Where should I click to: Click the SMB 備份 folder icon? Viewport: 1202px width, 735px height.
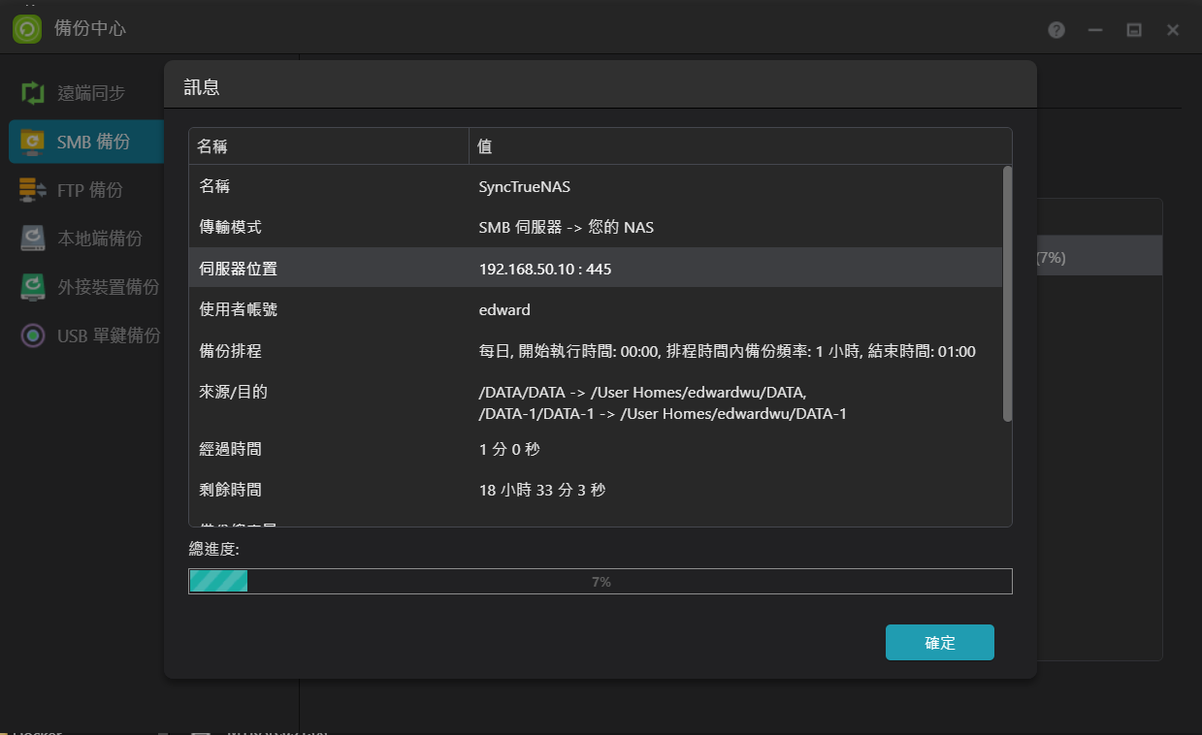[x=33, y=142]
